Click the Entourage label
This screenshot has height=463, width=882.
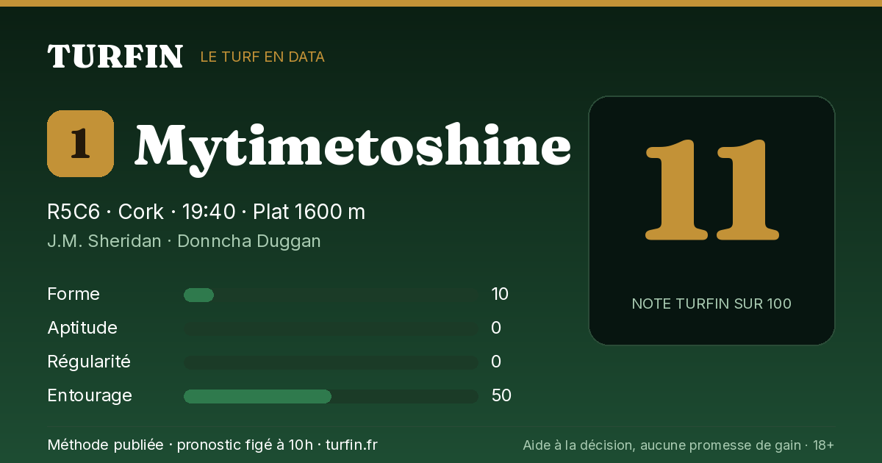point(90,395)
